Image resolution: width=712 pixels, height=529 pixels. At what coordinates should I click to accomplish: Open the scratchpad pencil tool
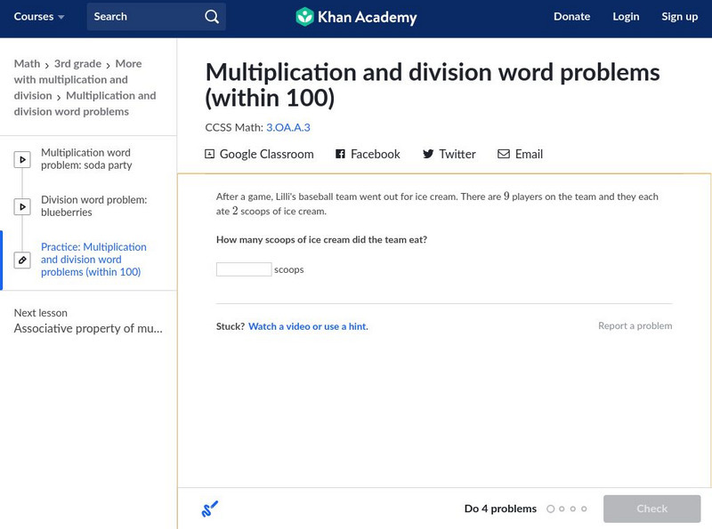(210, 509)
